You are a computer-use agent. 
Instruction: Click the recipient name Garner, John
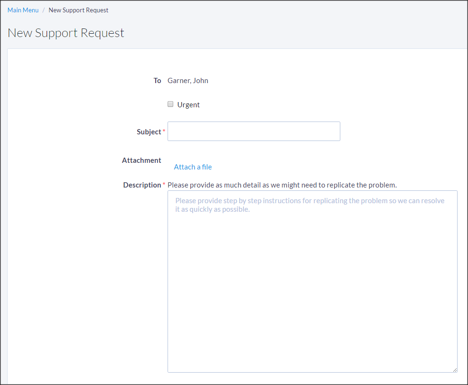(x=187, y=80)
